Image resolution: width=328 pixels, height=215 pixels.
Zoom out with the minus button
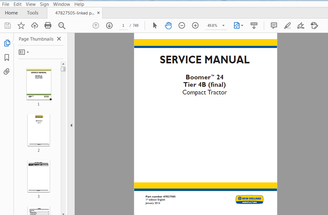tap(182, 26)
